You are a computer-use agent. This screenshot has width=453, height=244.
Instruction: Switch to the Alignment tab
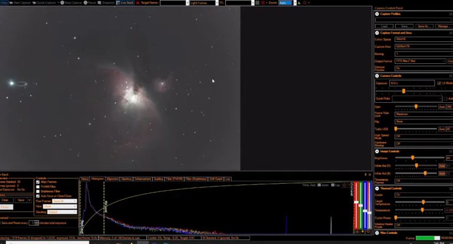pos(113,178)
